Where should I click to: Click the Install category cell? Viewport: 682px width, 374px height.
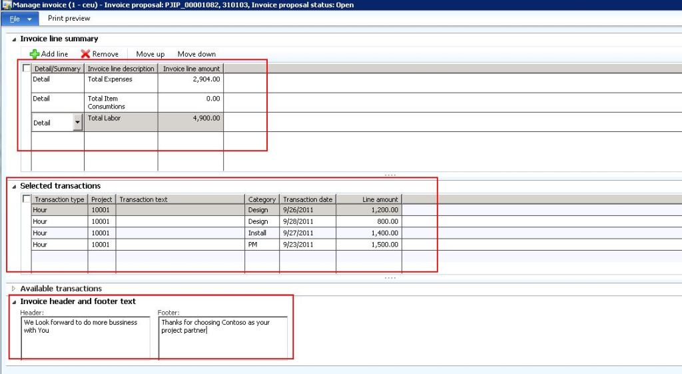tap(262, 233)
